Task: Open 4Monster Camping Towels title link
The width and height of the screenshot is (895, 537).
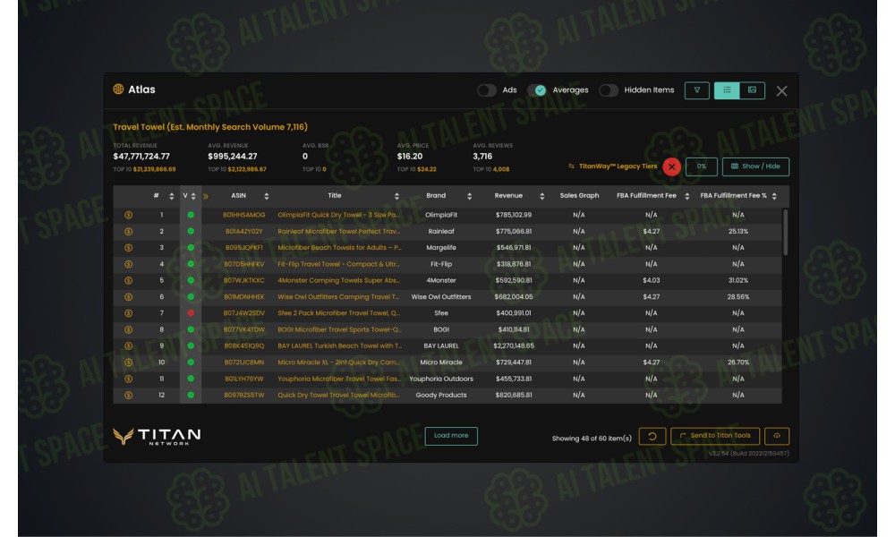Action: 339,281
